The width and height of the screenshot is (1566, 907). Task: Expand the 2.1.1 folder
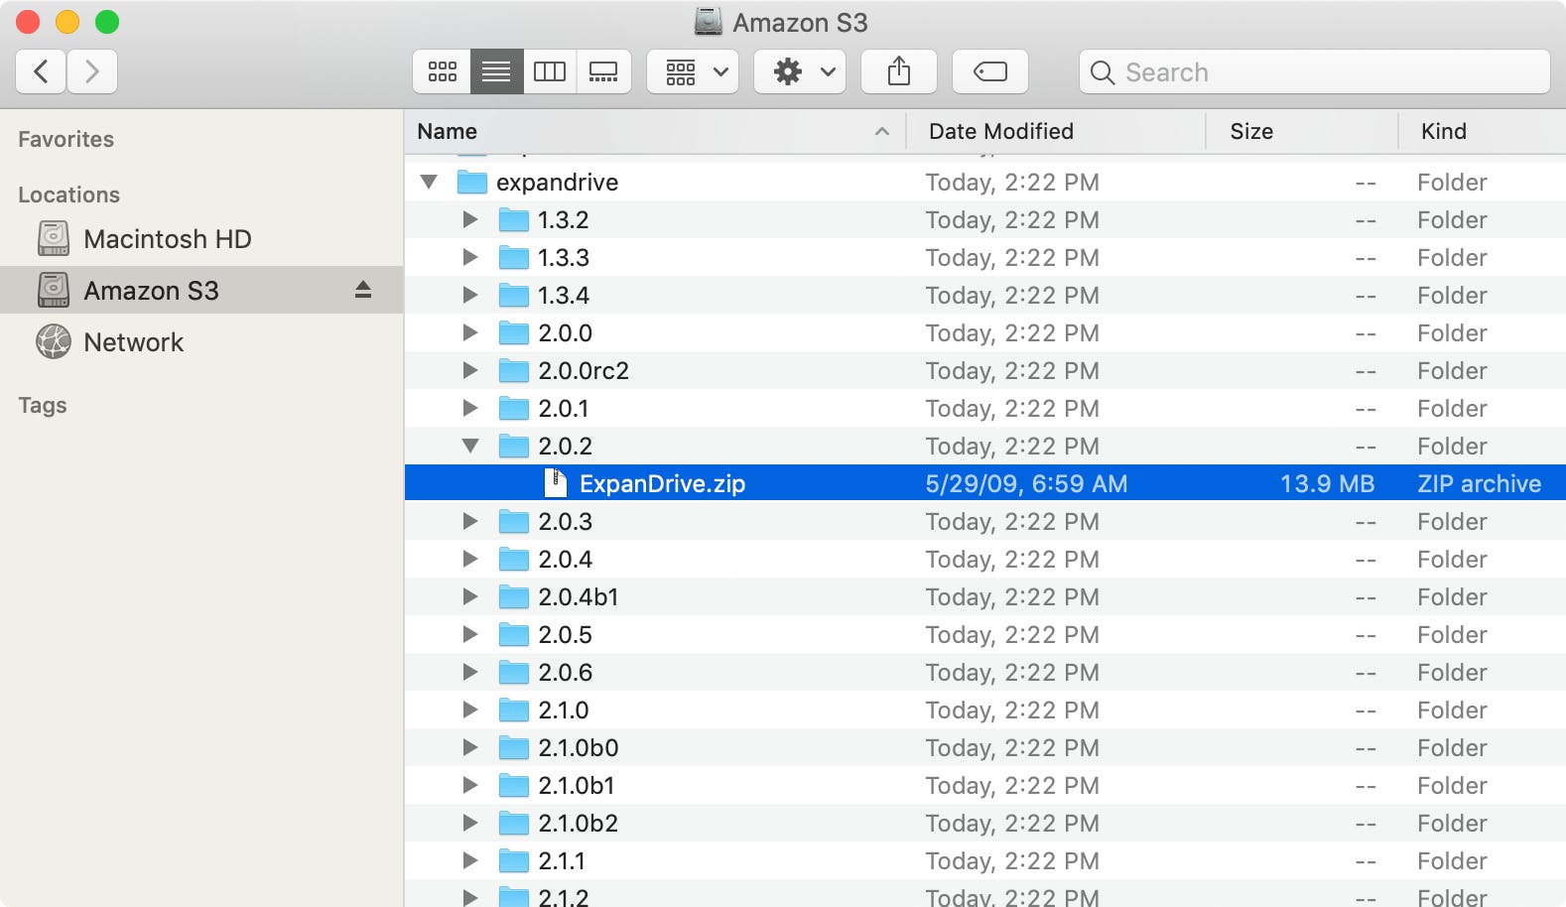point(470,860)
